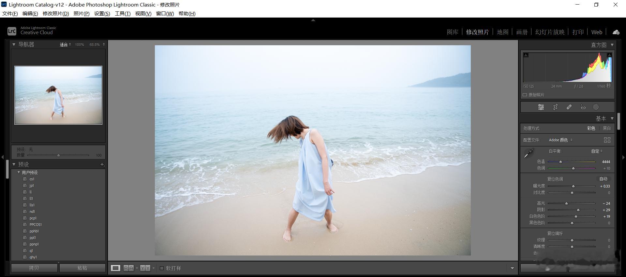
Task: Apply the nd1 preset
Action: (x=33, y=212)
